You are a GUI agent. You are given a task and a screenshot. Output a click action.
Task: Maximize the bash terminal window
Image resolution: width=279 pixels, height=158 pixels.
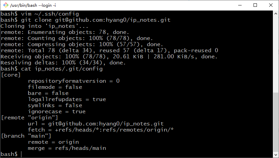(255, 5)
